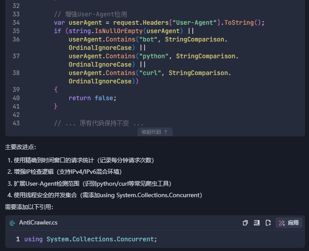309x251 pixels.
Task: Create new file from snippet icon
Action: click(268, 223)
